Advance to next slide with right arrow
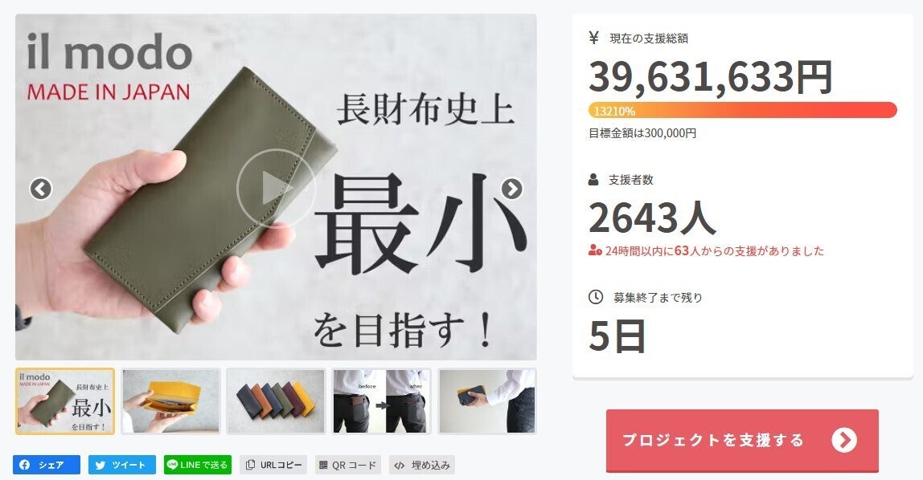This screenshot has height=480, width=923. pos(511,189)
